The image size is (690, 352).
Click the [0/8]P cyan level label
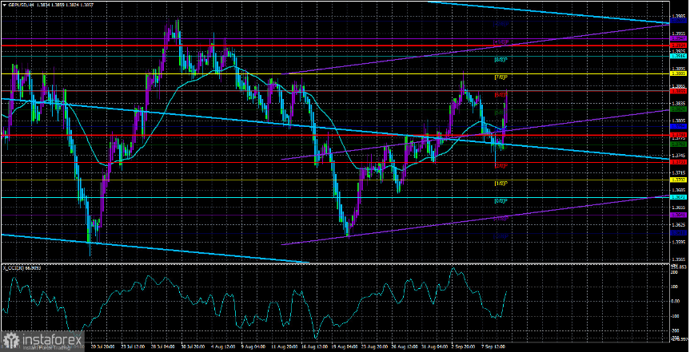pyautogui.click(x=501, y=201)
